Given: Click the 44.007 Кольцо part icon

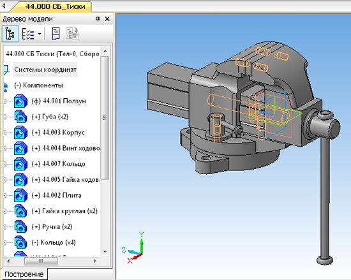Looking at the screenshot, I should point(20,164).
